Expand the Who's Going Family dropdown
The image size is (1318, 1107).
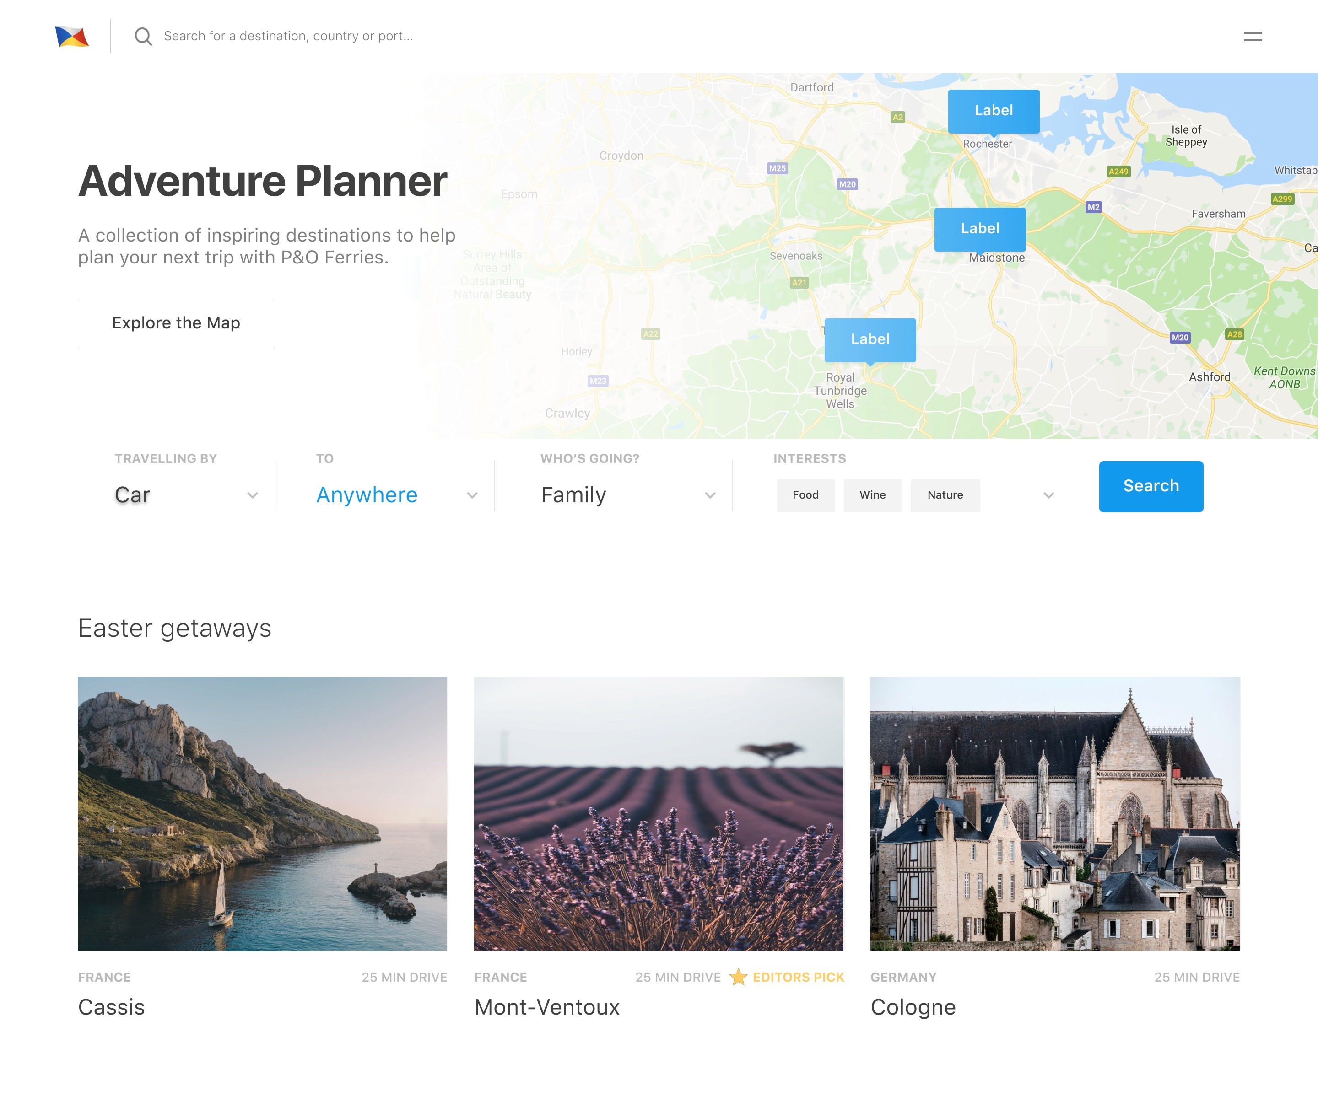coord(709,495)
